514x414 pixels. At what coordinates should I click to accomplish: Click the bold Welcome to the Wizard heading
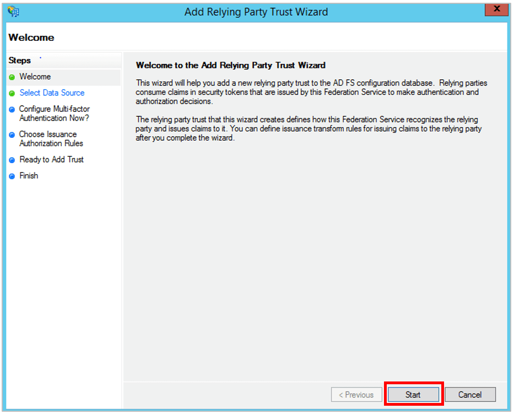point(230,65)
